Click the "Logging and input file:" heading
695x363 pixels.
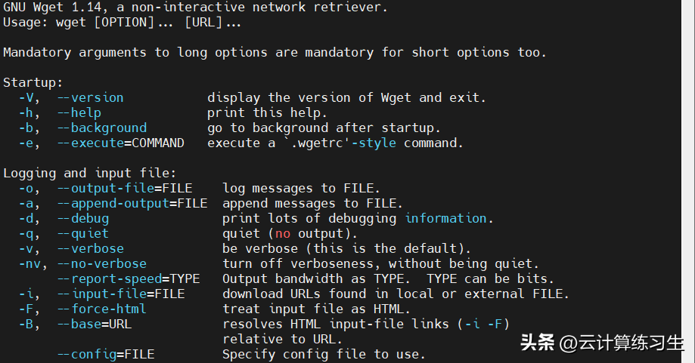[x=90, y=173]
